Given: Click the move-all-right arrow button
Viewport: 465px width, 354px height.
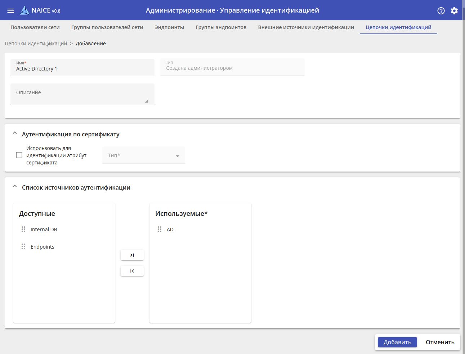Looking at the screenshot, I should point(132,255).
